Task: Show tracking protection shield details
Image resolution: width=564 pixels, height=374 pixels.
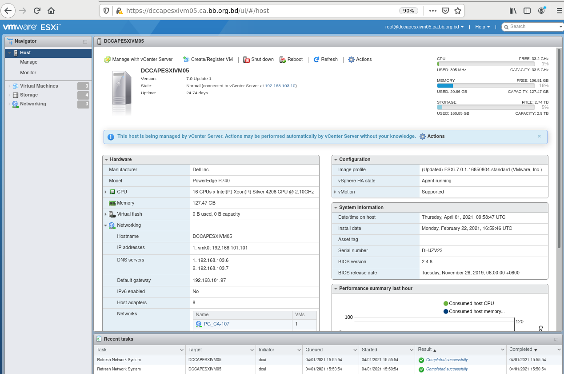Action: point(106,11)
